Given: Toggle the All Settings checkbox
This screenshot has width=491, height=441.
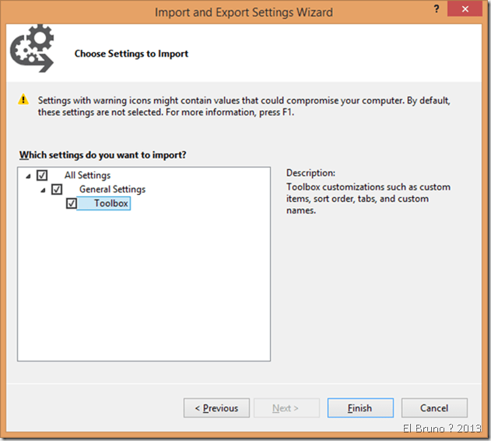Looking at the screenshot, I should coord(42,175).
